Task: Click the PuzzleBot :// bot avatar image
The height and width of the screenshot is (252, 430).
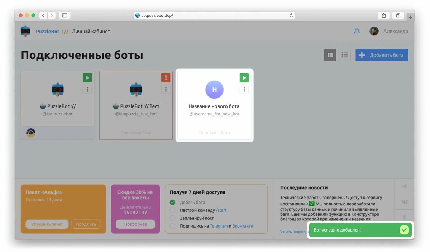Action: pos(58,90)
